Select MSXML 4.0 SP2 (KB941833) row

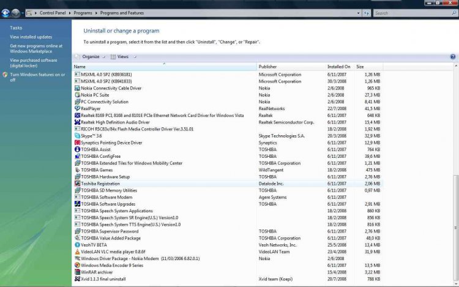point(228,81)
